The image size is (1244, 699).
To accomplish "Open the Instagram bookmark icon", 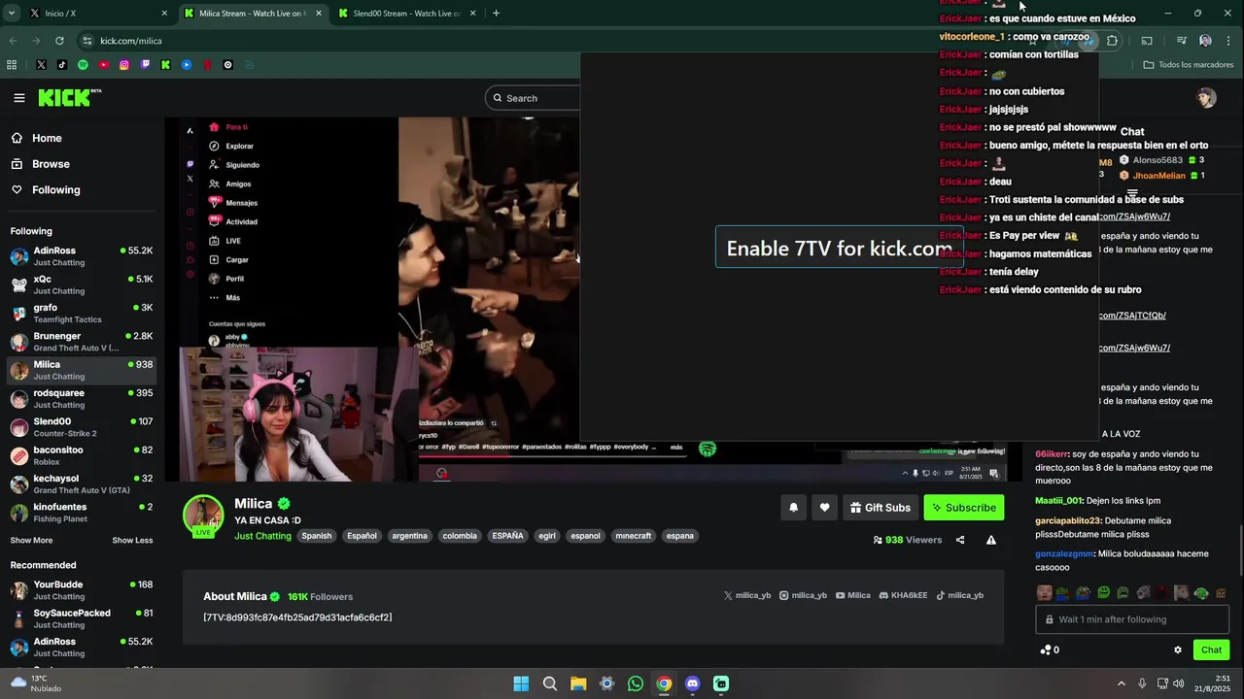I will click(124, 65).
